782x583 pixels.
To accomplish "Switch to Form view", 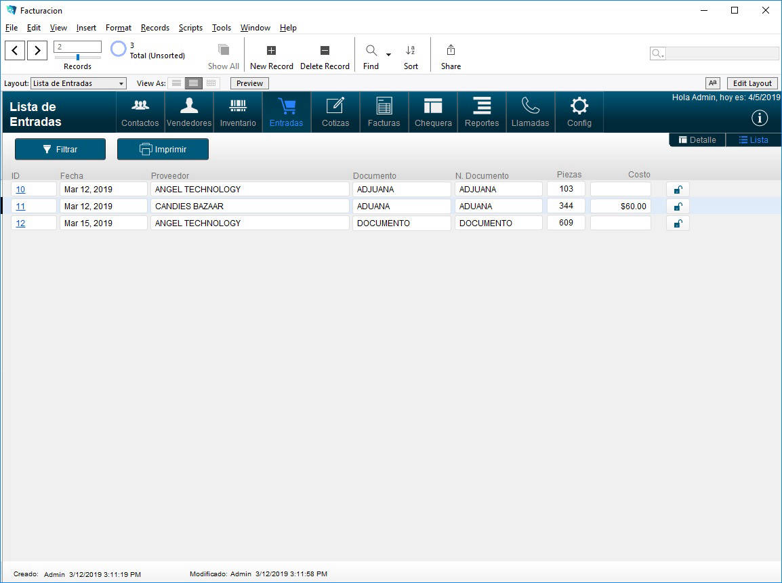I will click(177, 83).
